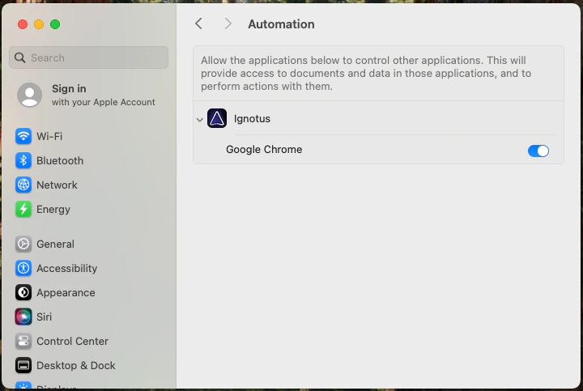
Task: Click the Network globe icon
Action: (x=23, y=185)
